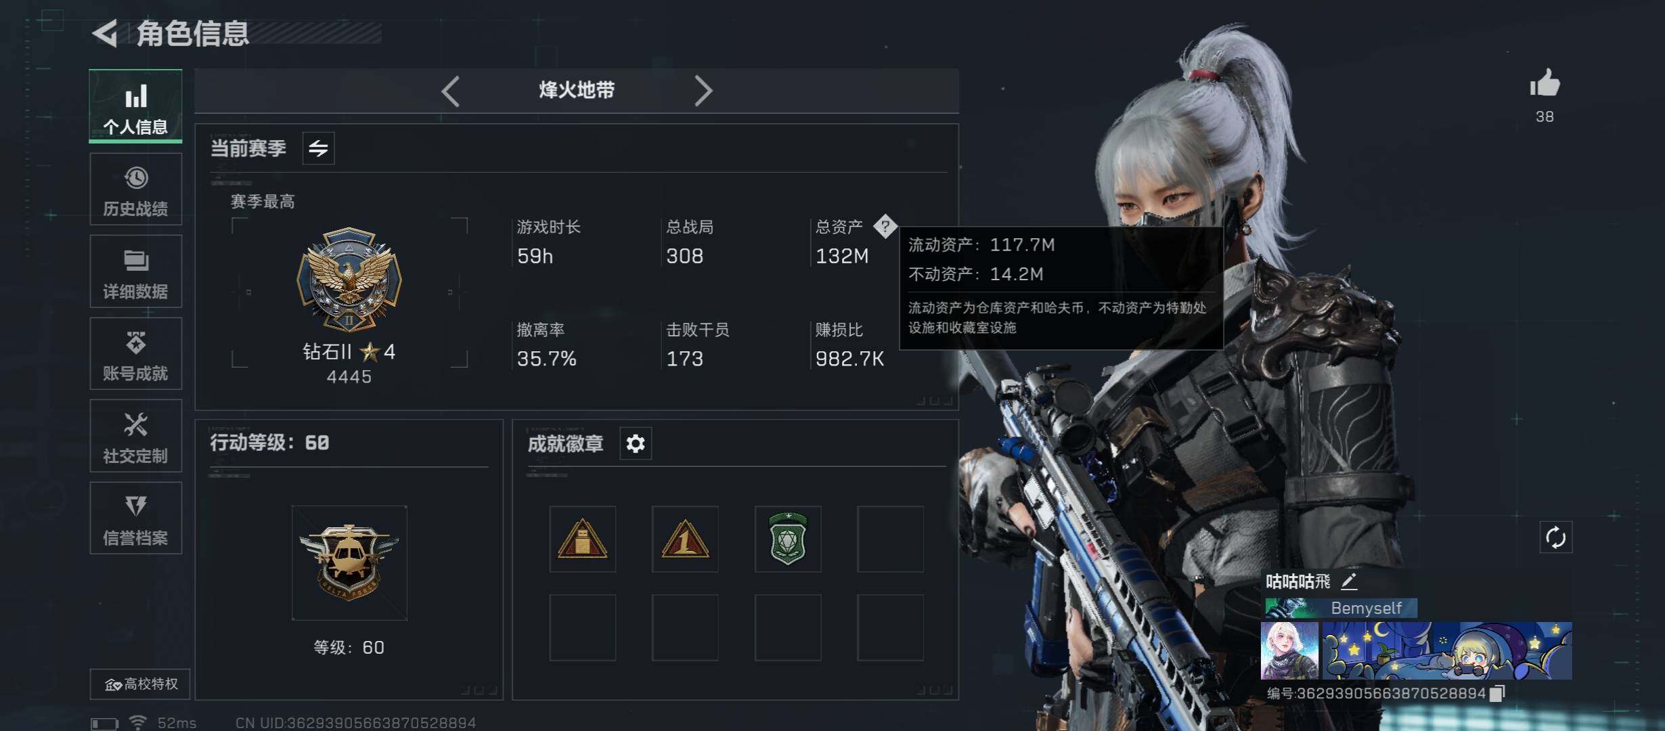The height and width of the screenshot is (731, 1665).
Task: Edit the nickname 咕咕咕飛 with the pencil icon
Action: pyautogui.click(x=1349, y=581)
